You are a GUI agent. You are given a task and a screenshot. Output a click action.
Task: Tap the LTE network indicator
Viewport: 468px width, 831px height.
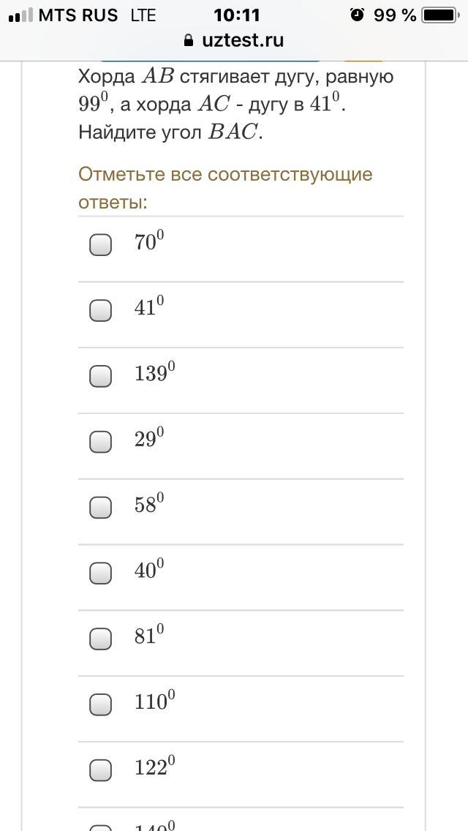pyautogui.click(x=143, y=15)
